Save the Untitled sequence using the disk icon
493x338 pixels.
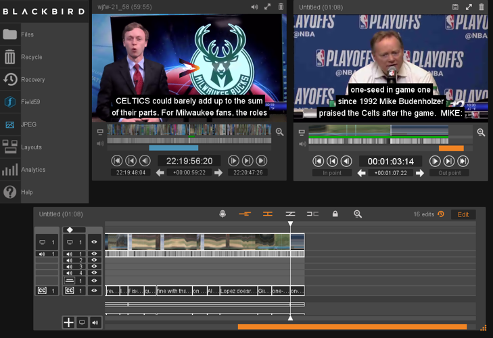tap(455, 7)
